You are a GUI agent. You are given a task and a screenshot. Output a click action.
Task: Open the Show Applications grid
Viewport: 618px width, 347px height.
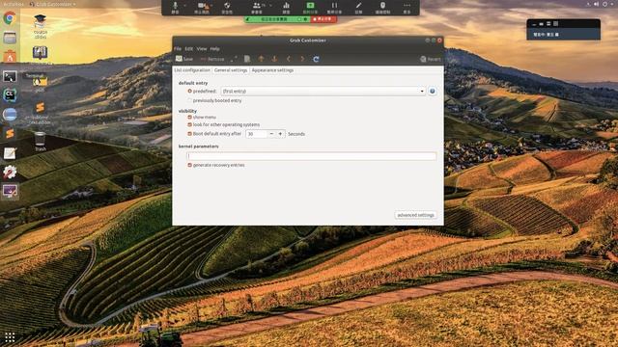10,337
